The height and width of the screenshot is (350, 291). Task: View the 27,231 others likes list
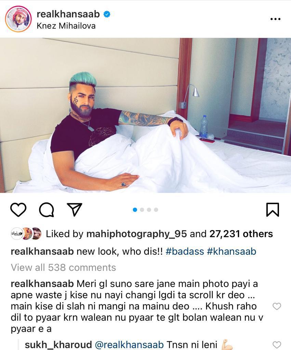pos(241,234)
